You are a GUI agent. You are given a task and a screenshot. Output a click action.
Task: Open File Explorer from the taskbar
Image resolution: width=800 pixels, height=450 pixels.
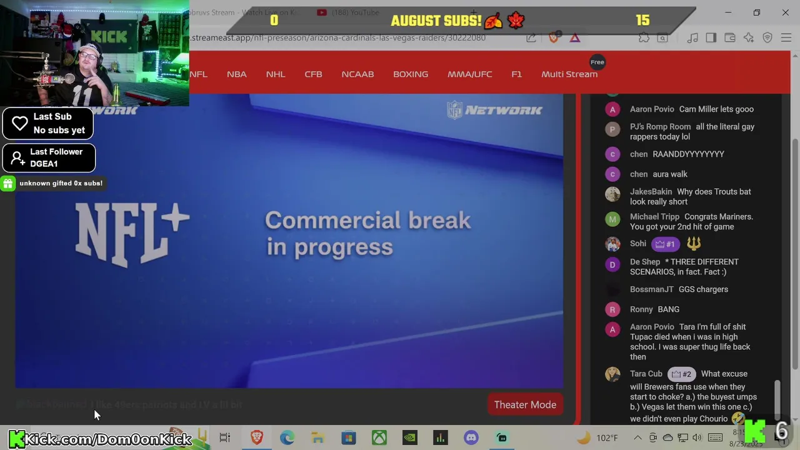tap(317, 437)
